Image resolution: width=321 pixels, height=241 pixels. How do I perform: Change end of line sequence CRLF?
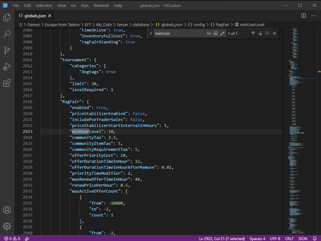tap(289, 238)
